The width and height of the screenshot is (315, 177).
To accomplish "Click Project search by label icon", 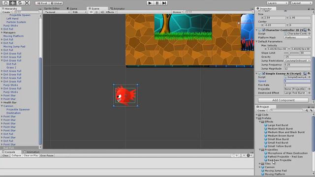I will [311, 110].
